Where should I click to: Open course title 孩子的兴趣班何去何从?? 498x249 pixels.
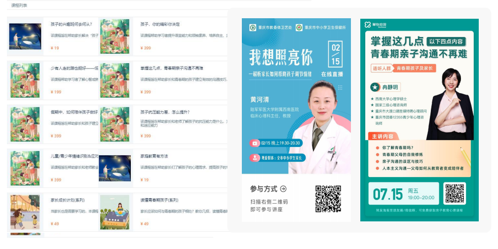pos(71,24)
